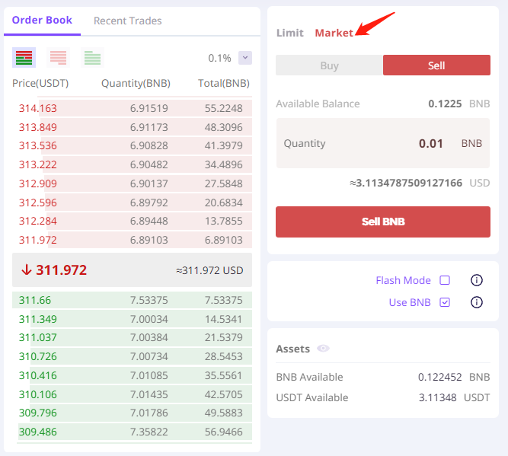The height and width of the screenshot is (456, 508).
Task: Open the 0.1% price grouping dropdown
Action: coord(245,58)
